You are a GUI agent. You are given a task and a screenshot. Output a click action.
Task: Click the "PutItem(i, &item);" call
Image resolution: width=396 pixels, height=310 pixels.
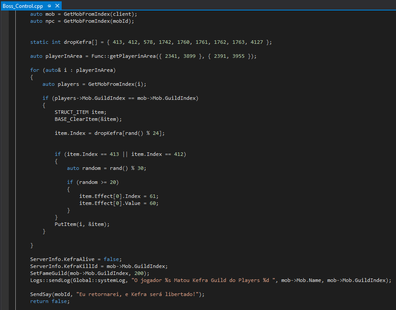coord(82,224)
